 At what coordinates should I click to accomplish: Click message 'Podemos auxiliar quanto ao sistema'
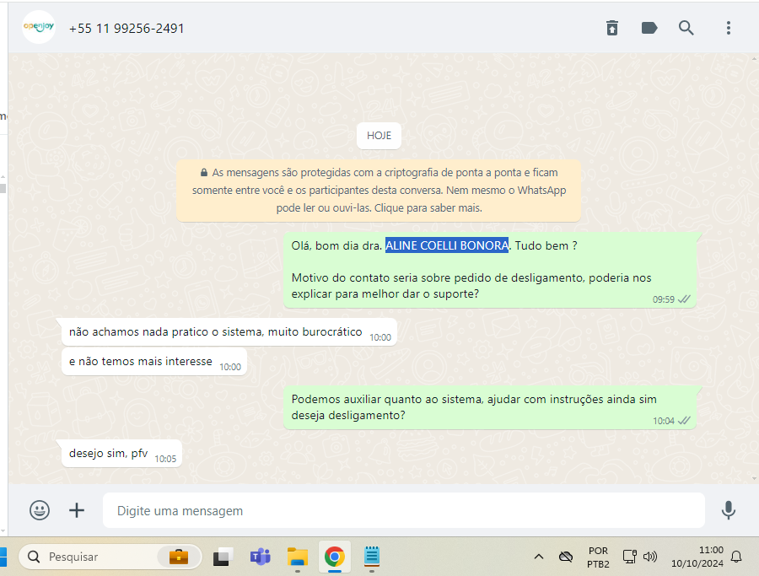click(490, 407)
